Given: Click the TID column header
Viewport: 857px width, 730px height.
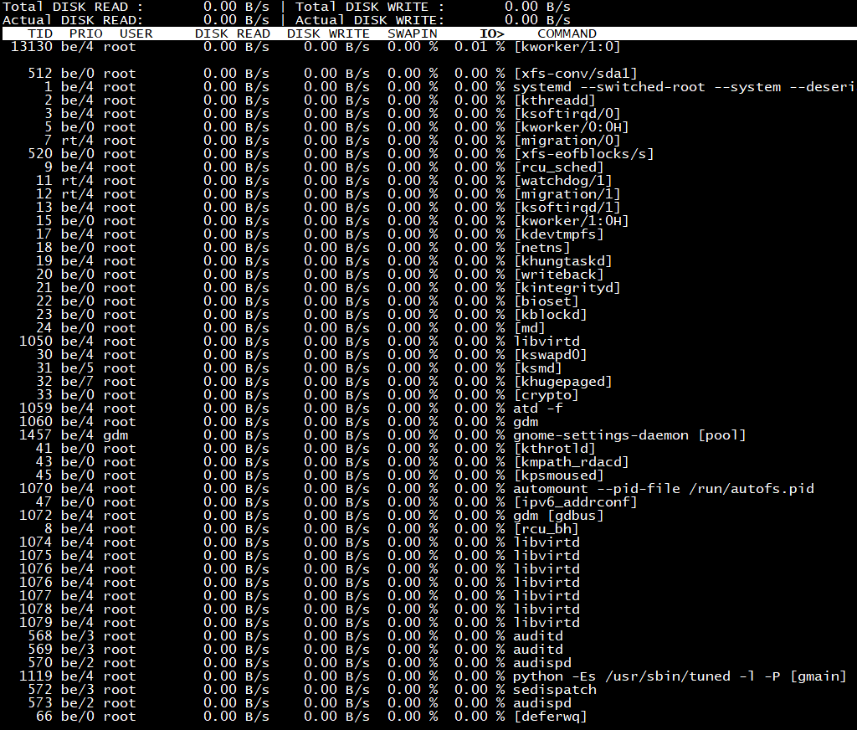Looking at the screenshot, I should [39, 33].
